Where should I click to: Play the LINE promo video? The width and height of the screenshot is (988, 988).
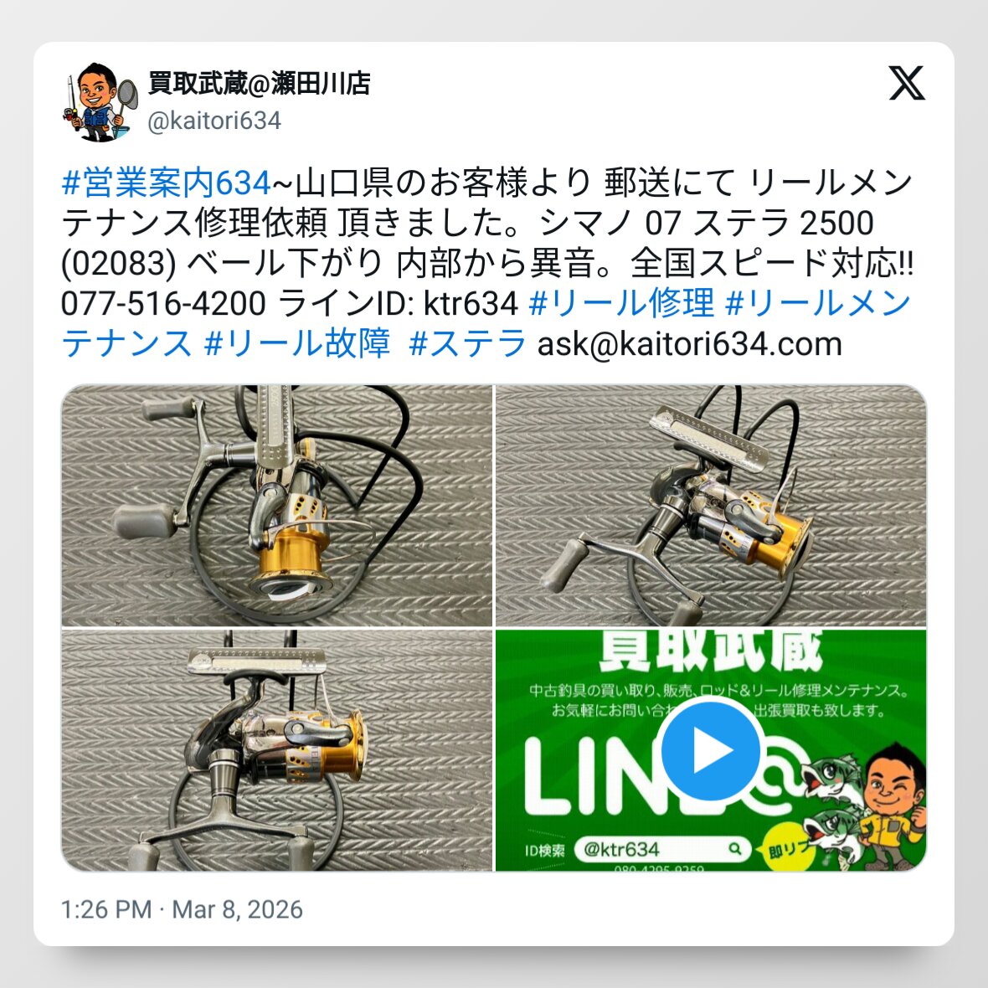711,750
